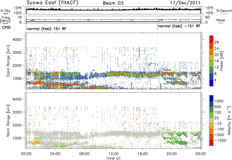Click the 'Beam 03' label
Screen dimensions: 232x160
[x=113, y=3]
